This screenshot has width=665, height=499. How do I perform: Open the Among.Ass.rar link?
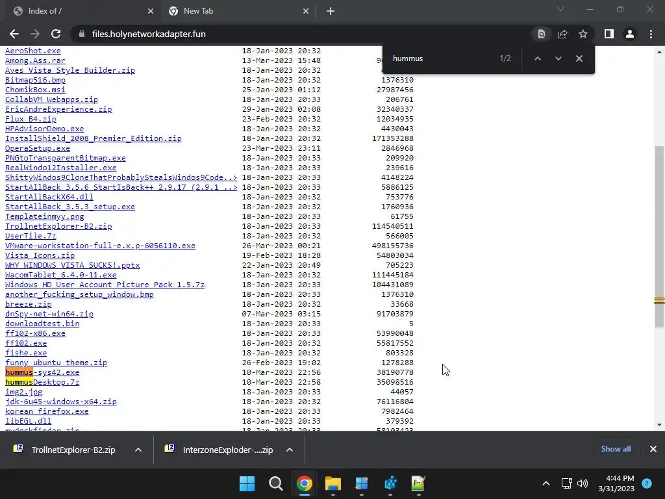[35, 60]
